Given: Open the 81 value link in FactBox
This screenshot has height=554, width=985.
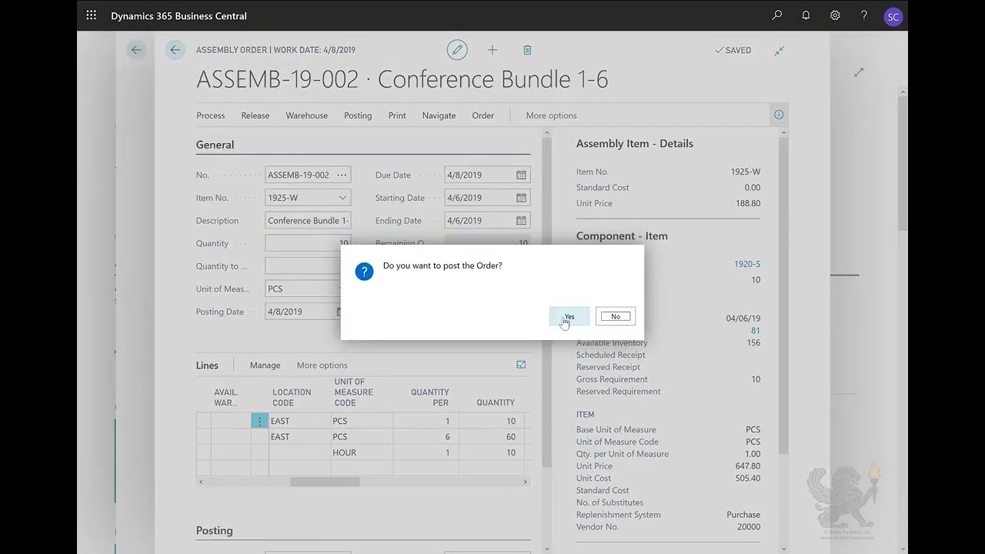Looking at the screenshot, I should click(755, 331).
